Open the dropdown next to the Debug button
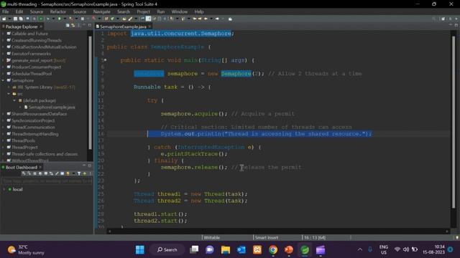This screenshot has height=258, width=460. [52, 19]
